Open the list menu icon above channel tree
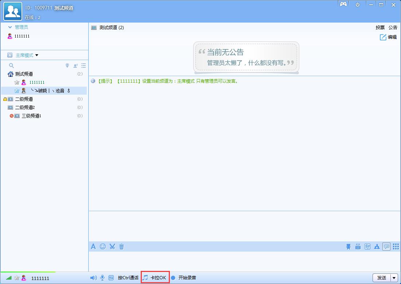 (83, 66)
